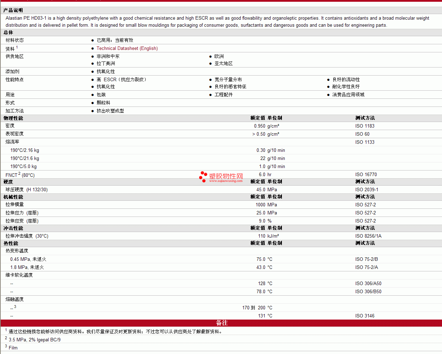Click the 热性能 section header

click(x=11, y=244)
